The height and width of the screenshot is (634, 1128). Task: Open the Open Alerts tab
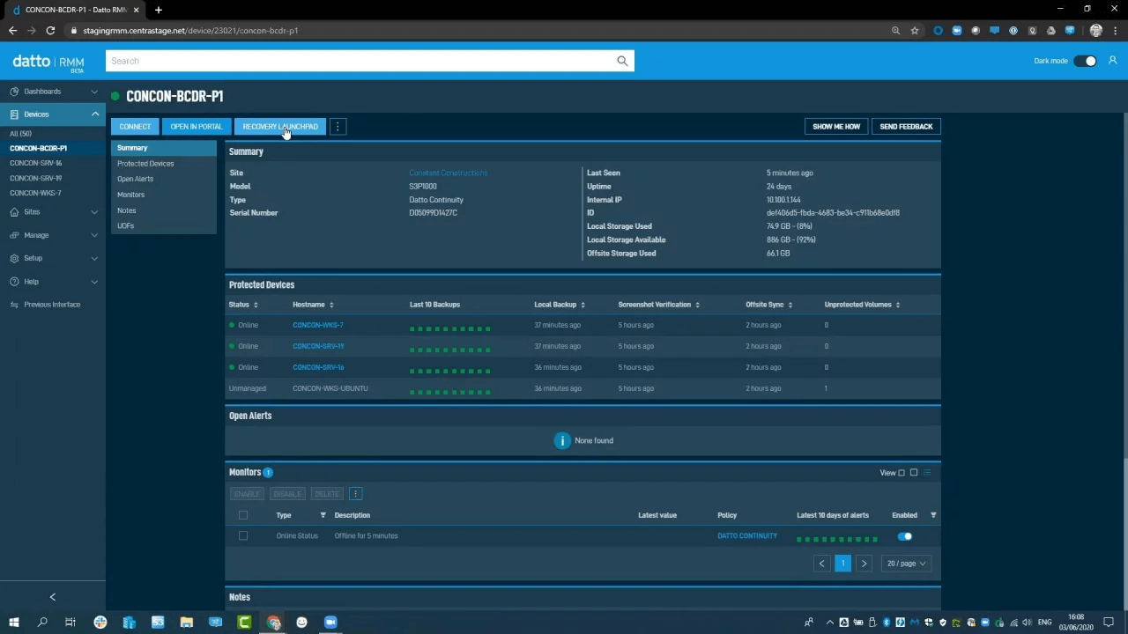click(x=135, y=179)
